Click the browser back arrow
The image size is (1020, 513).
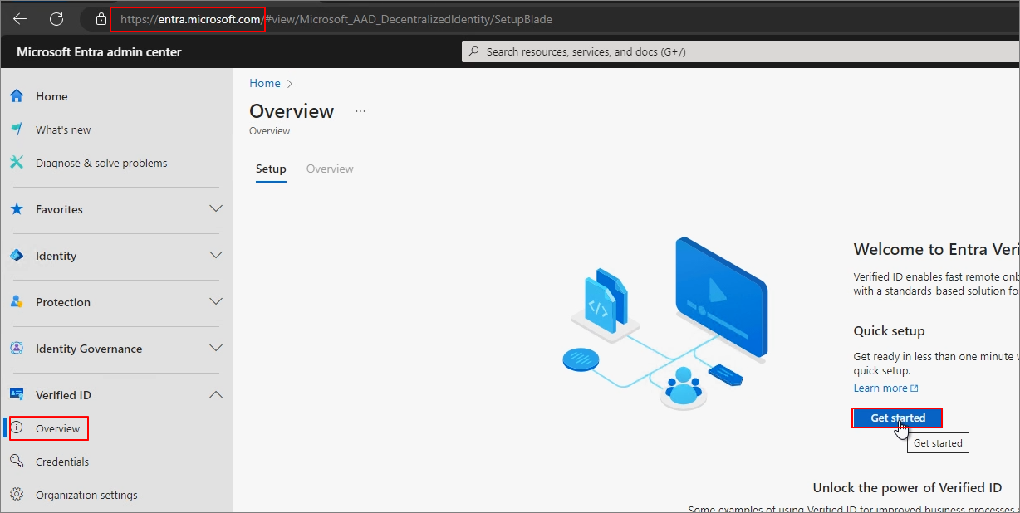click(20, 18)
